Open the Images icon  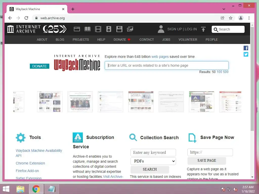[x=130, y=29]
